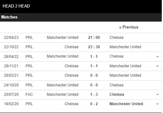Open Manchester United in the 28/11/21 row

(x=125, y=66)
